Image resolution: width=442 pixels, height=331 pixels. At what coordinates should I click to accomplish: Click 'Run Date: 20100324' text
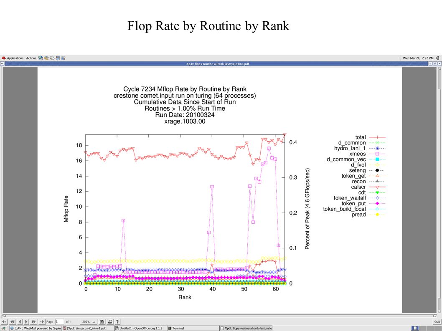185,115
